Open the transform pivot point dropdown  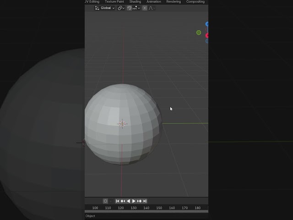pos(121,8)
